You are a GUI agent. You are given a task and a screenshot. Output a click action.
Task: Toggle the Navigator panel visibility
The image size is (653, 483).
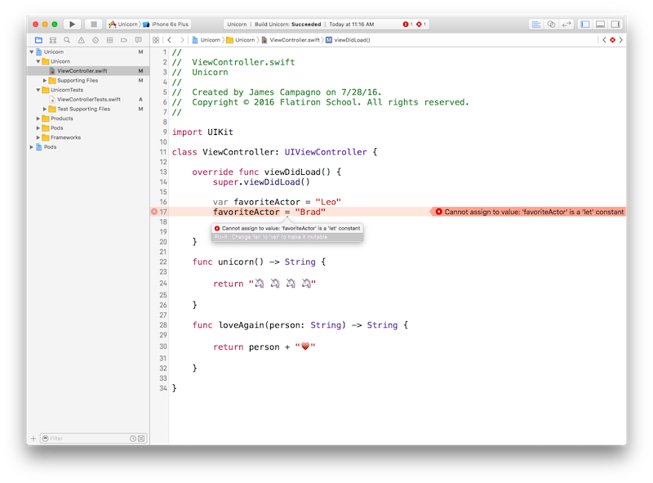pos(585,25)
